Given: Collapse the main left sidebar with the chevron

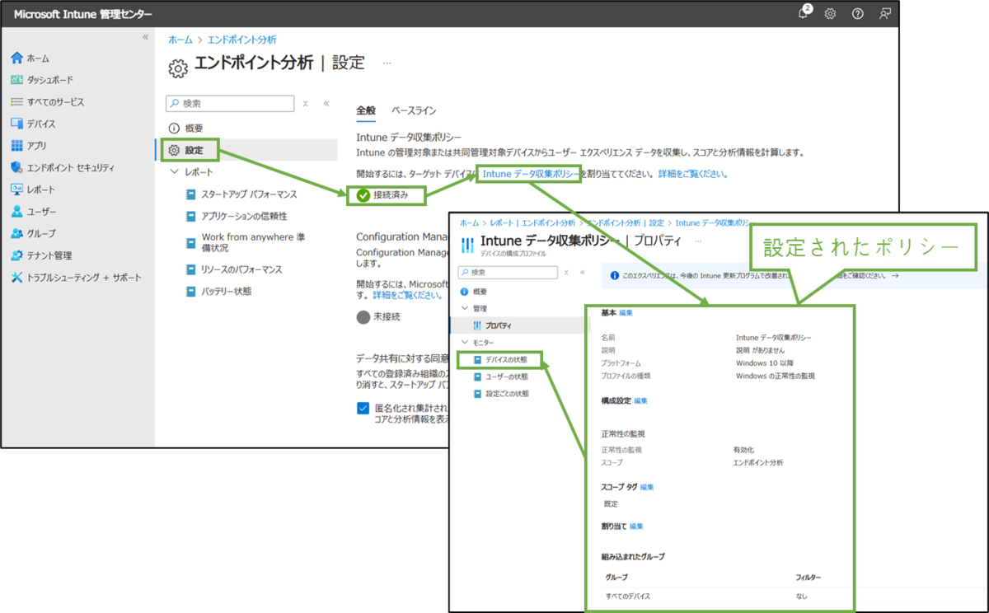Looking at the screenshot, I should tap(146, 37).
